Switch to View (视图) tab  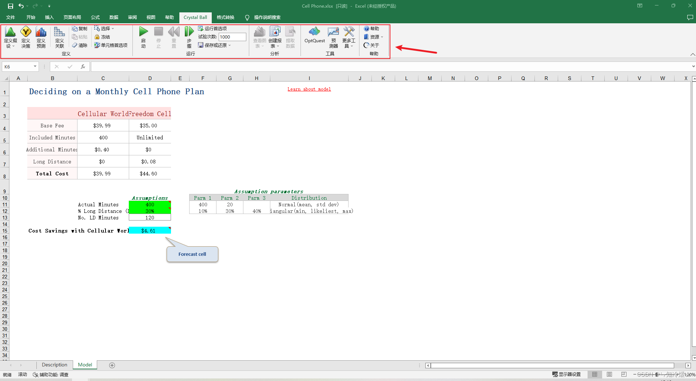click(151, 17)
